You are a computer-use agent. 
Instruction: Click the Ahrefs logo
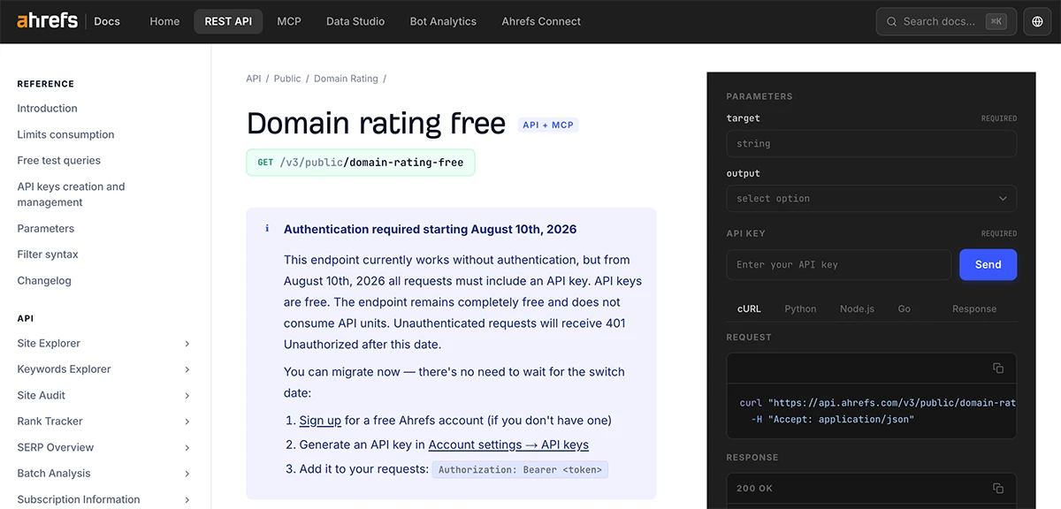click(48, 20)
